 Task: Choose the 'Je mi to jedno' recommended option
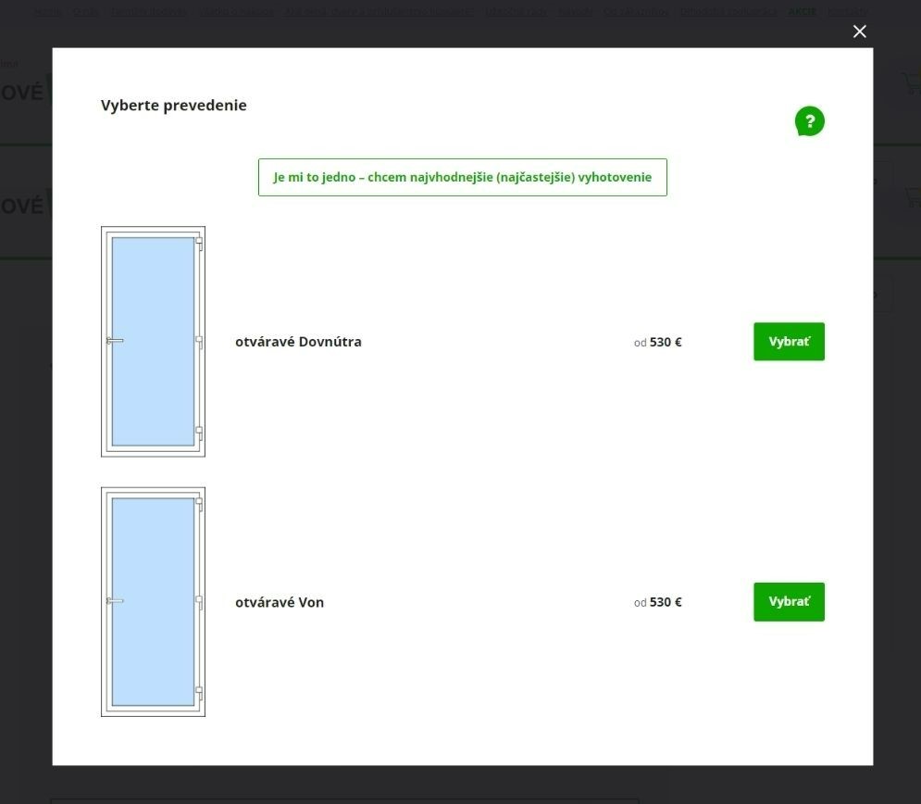click(462, 177)
